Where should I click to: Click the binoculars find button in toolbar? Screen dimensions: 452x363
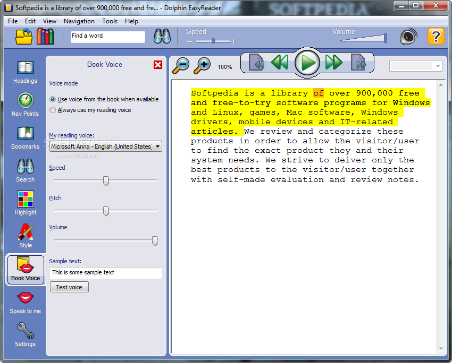[x=162, y=36]
